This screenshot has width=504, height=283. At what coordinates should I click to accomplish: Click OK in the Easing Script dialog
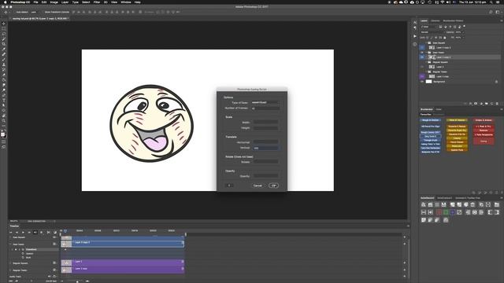pyautogui.click(x=273, y=186)
